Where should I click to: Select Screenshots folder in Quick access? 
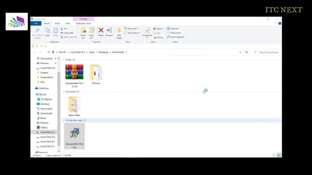click(45, 77)
